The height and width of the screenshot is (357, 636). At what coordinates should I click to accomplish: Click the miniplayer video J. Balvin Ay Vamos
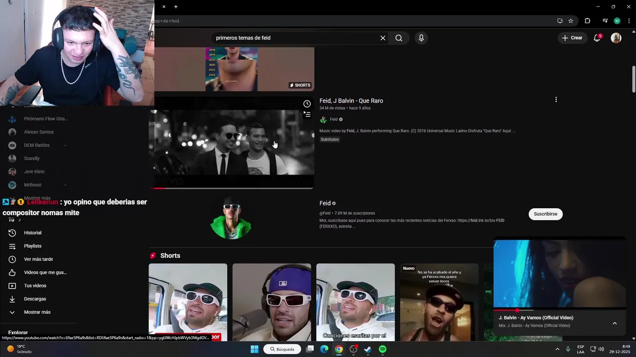[x=559, y=274]
